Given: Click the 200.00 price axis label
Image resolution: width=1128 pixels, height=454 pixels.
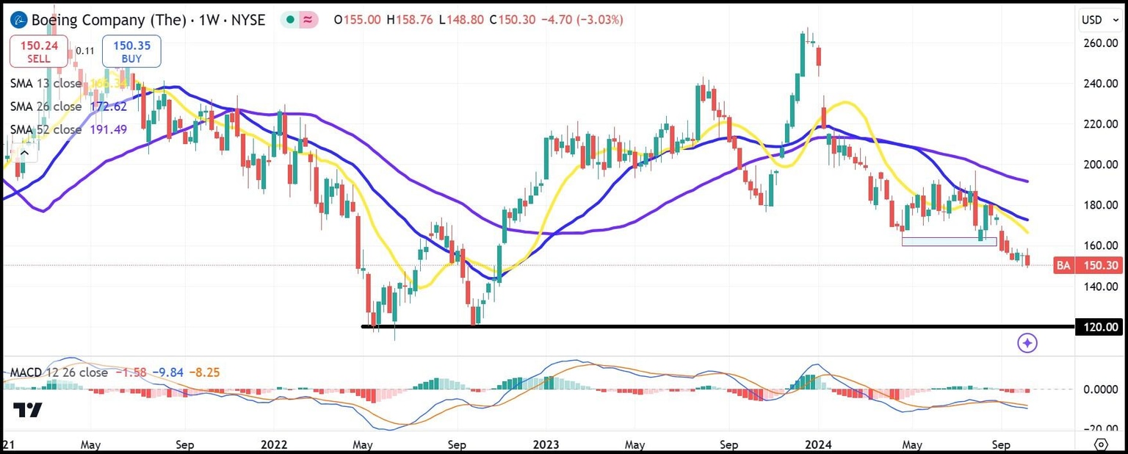Looking at the screenshot, I should click(1099, 165).
